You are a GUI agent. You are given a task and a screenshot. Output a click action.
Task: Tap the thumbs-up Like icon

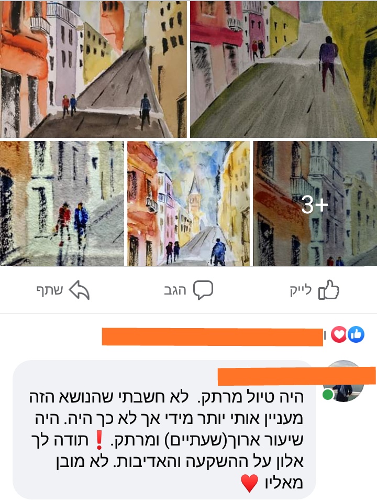[x=328, y=289]
